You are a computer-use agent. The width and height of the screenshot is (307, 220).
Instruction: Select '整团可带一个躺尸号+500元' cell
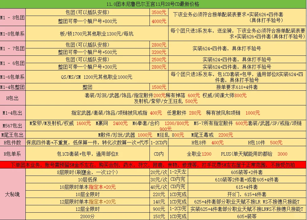(88, 52)
